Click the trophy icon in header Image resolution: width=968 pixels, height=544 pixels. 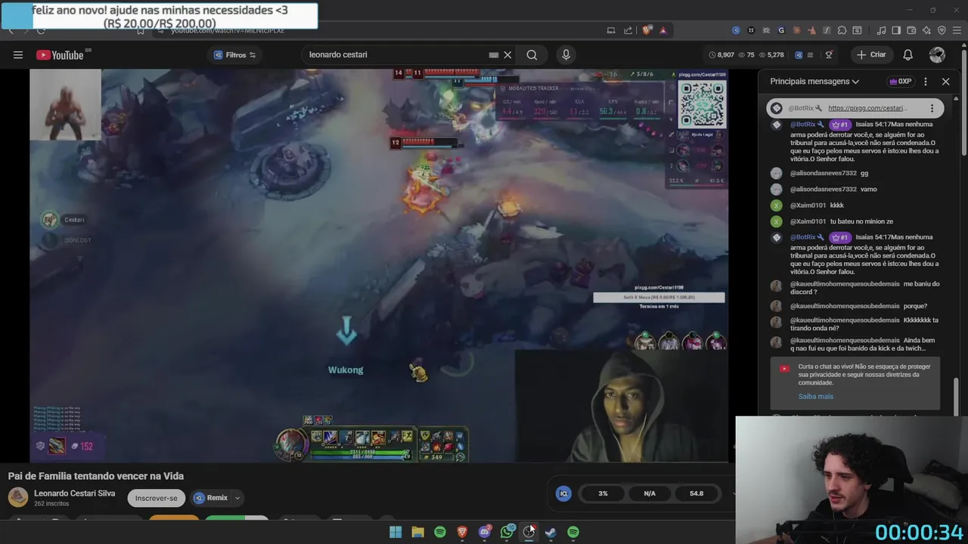(829, 54)
